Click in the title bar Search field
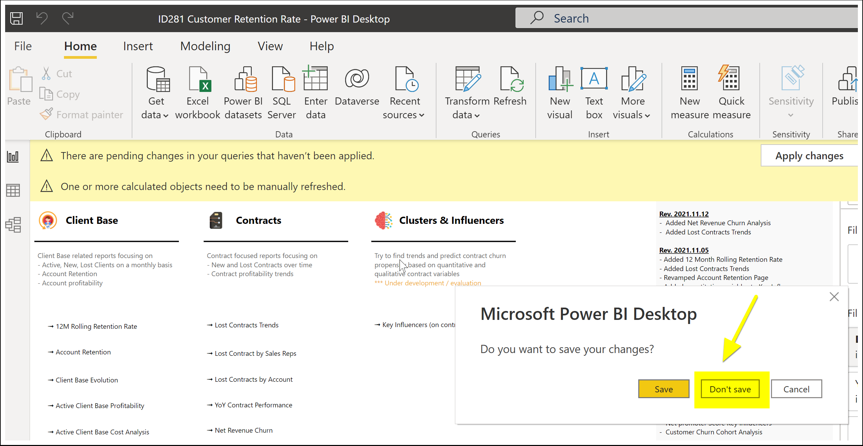 [x=687, y=18]
